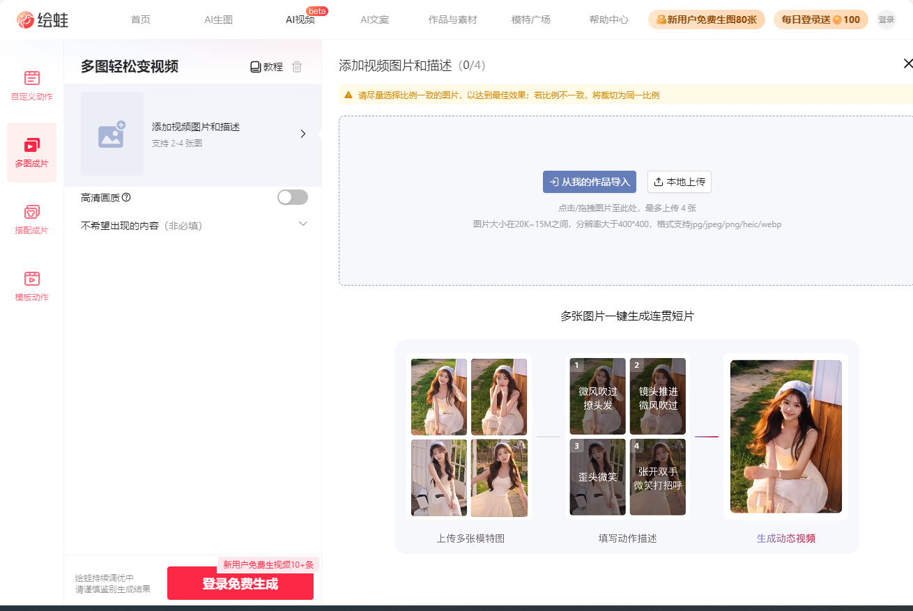The image size is (913, 611).
Task: Enable 高清画质 high quality mode
Action: (x=292, y=197)
